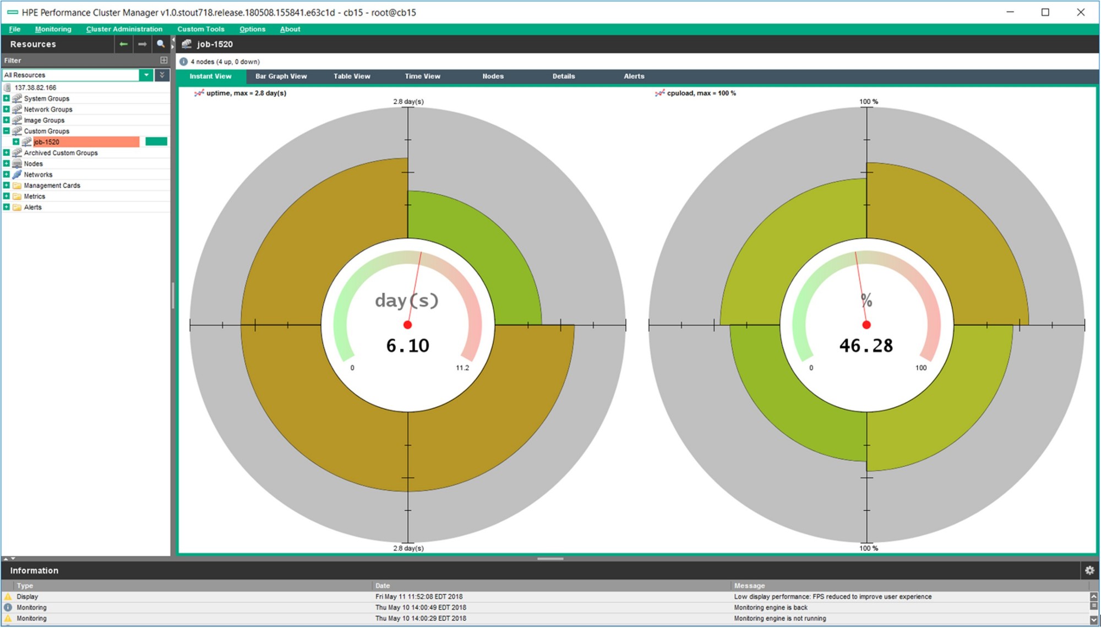
Task: Click the filter grid icon
Action: 163,60
